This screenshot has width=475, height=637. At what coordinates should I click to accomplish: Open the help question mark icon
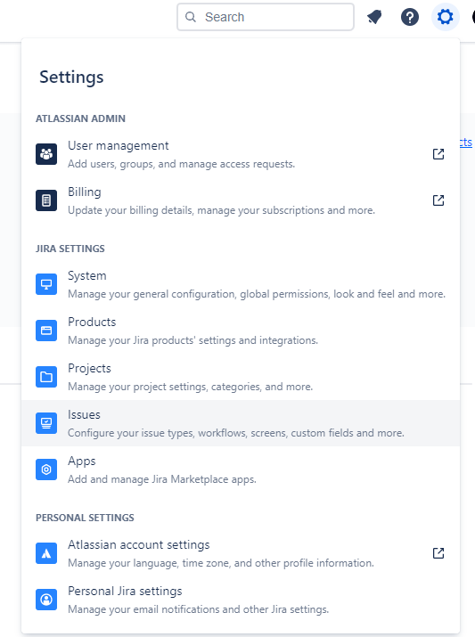410,17
